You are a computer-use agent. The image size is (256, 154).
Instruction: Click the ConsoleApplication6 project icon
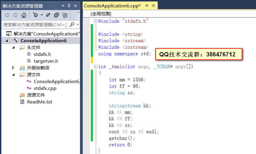coord(15,40)
